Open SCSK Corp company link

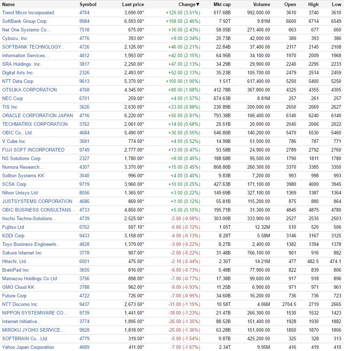click(14, 184)
